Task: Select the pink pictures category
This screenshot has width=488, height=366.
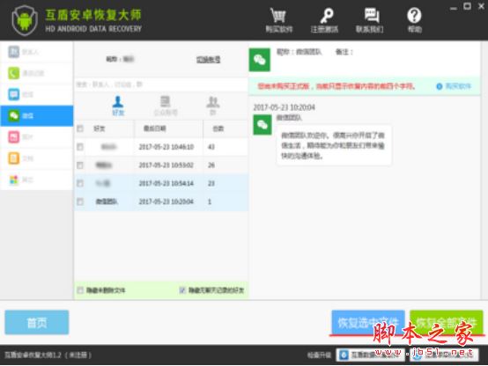Action: [x=37, y=137]
